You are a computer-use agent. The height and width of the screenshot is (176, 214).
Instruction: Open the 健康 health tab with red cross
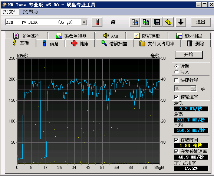tap(80, 43)
